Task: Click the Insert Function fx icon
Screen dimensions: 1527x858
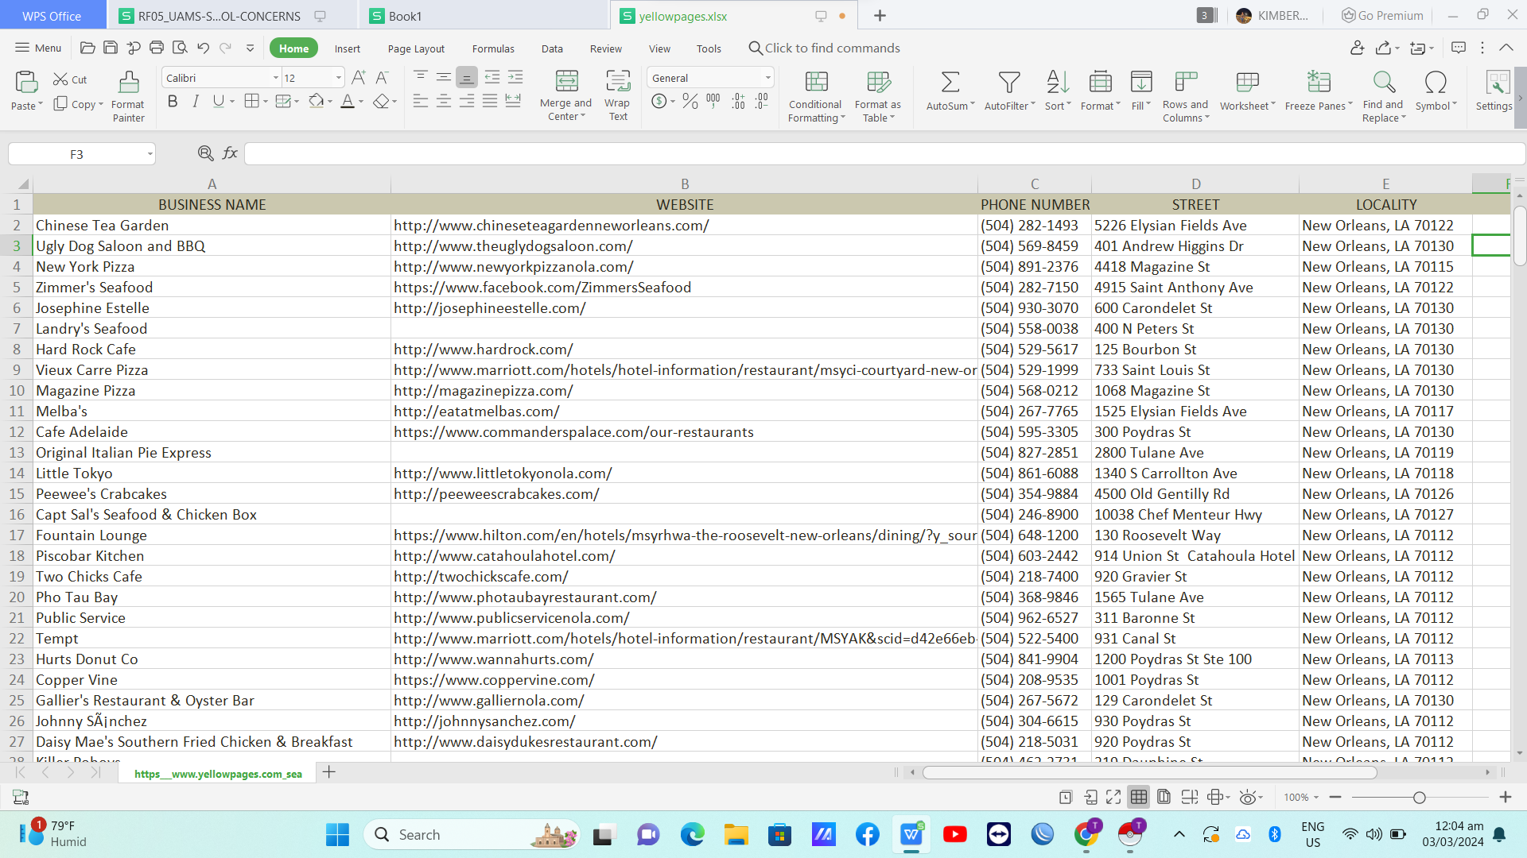Action: point(230,153)
